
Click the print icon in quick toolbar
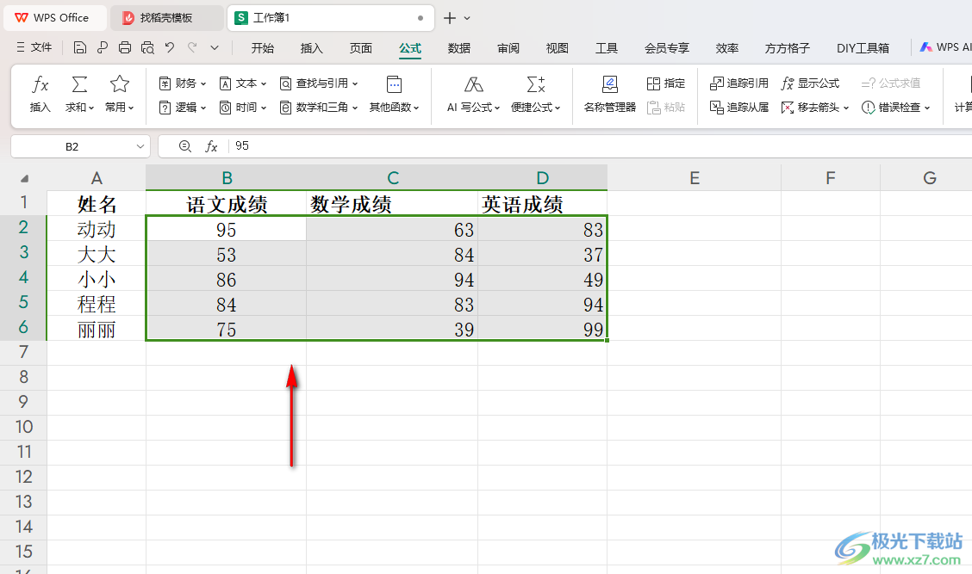125,47
